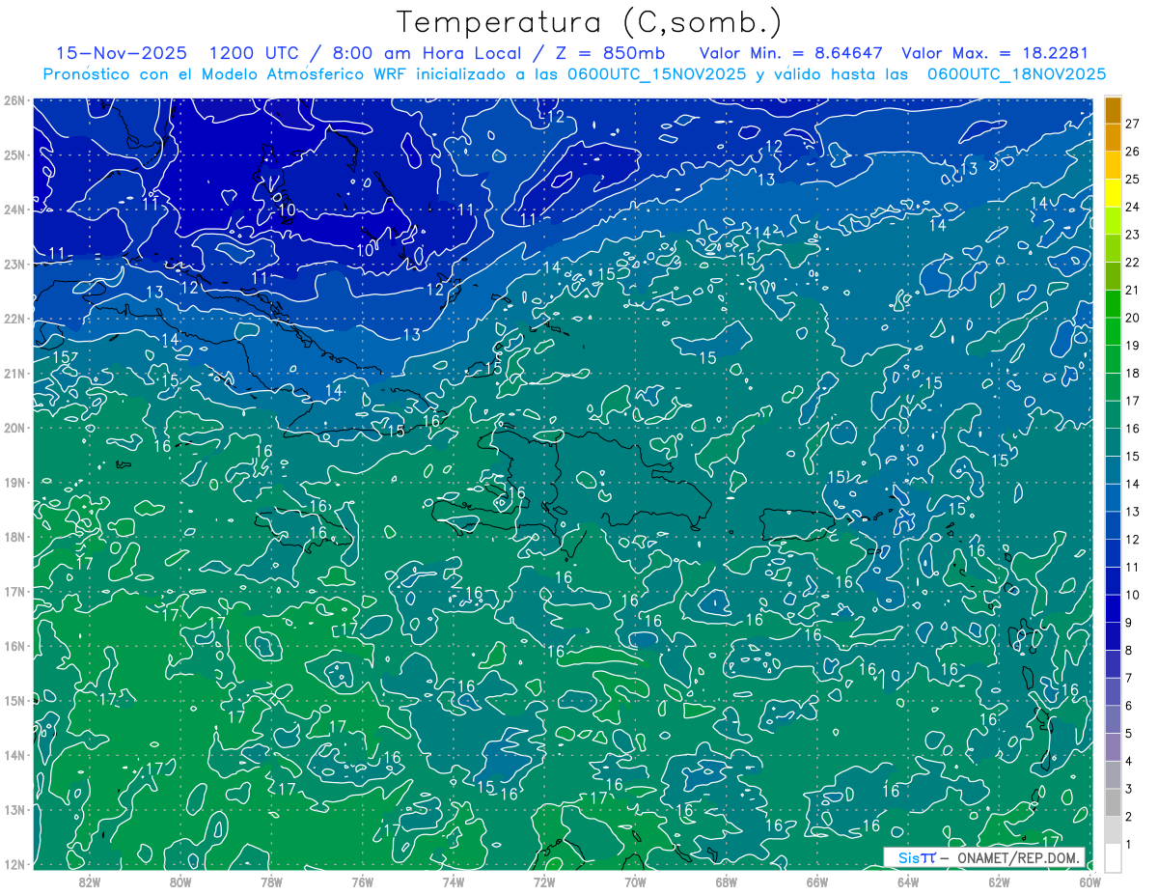This screenshot has height=895, width=1158.
Task: Click the legend value 18
Action: tap(1132, 373)
